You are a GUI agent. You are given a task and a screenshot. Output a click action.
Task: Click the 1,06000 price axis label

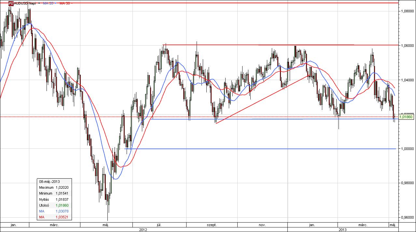click(407, 46)
